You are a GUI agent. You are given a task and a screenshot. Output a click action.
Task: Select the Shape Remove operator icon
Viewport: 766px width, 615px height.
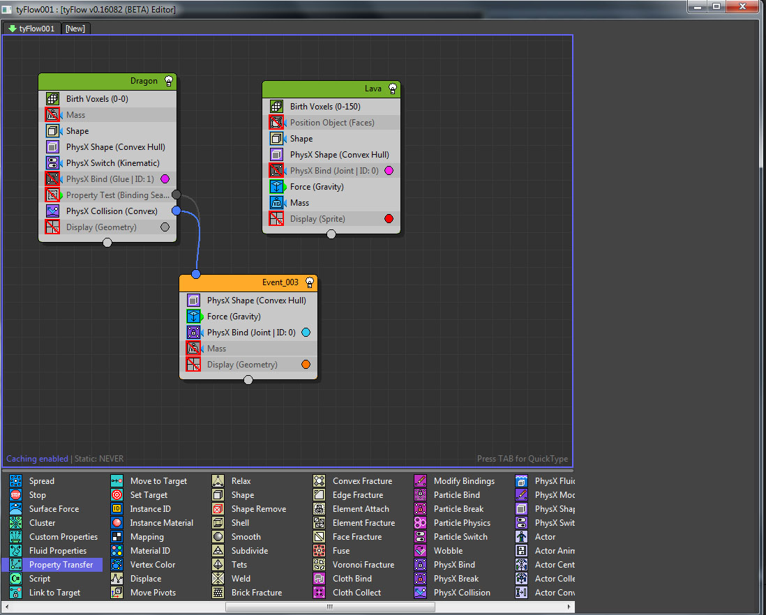pyautogui.click(x=218, y=508)
